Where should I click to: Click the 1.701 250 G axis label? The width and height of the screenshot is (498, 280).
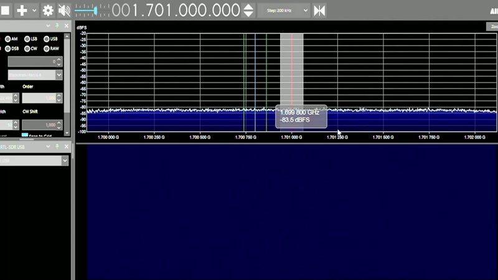[x=337, y=138]
